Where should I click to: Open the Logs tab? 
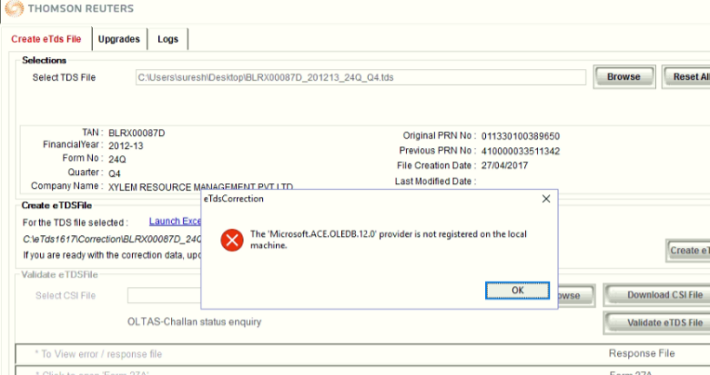tap(167, 39)
